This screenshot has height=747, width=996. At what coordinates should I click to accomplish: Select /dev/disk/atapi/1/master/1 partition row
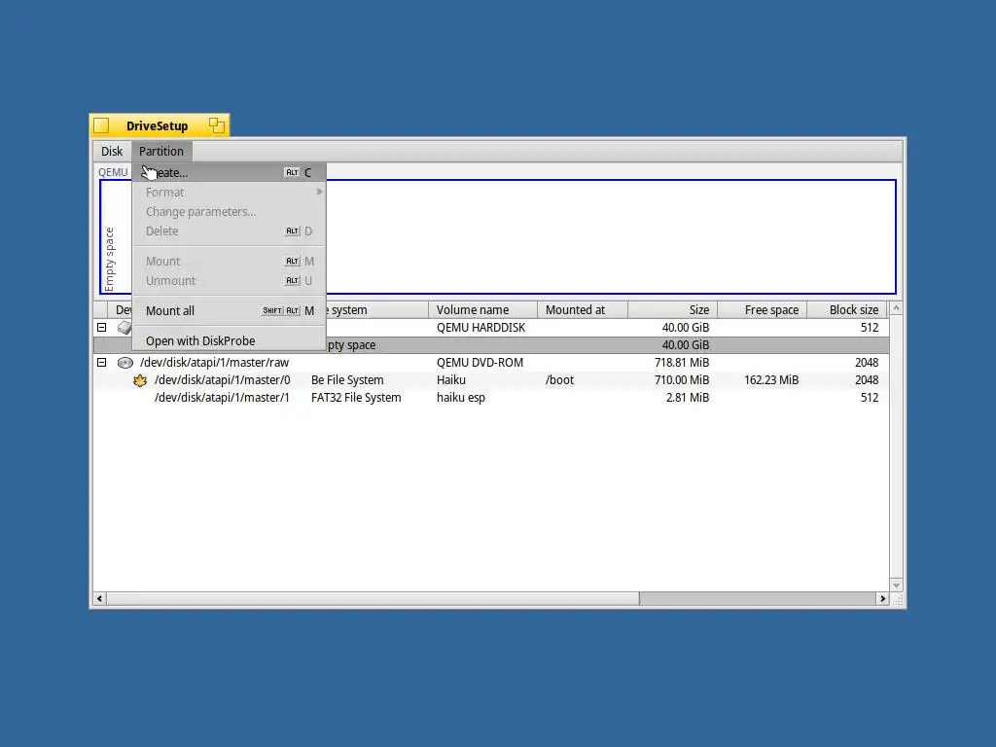tap(491, 398)
